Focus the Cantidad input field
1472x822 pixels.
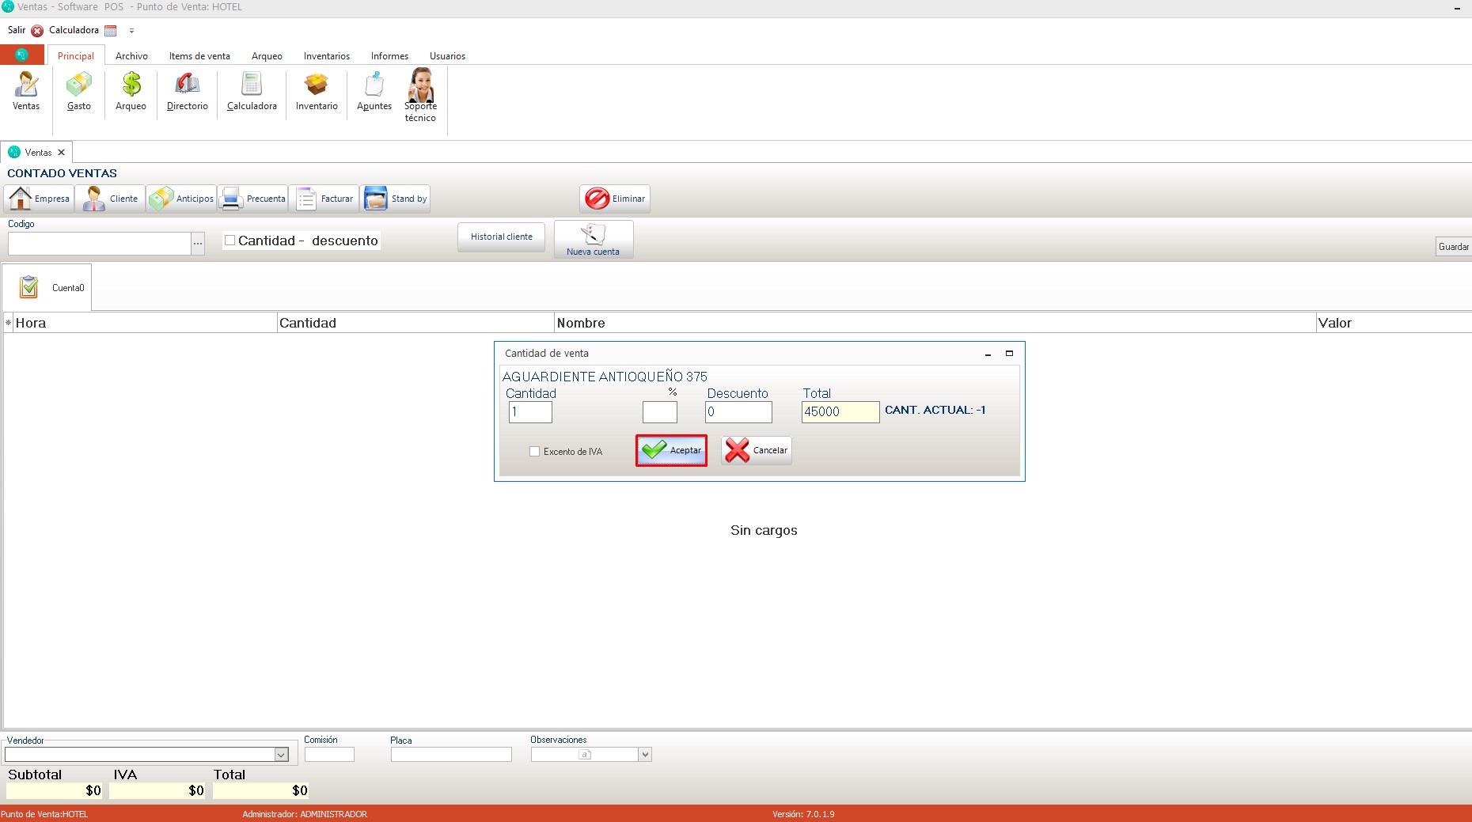[530, 412]
